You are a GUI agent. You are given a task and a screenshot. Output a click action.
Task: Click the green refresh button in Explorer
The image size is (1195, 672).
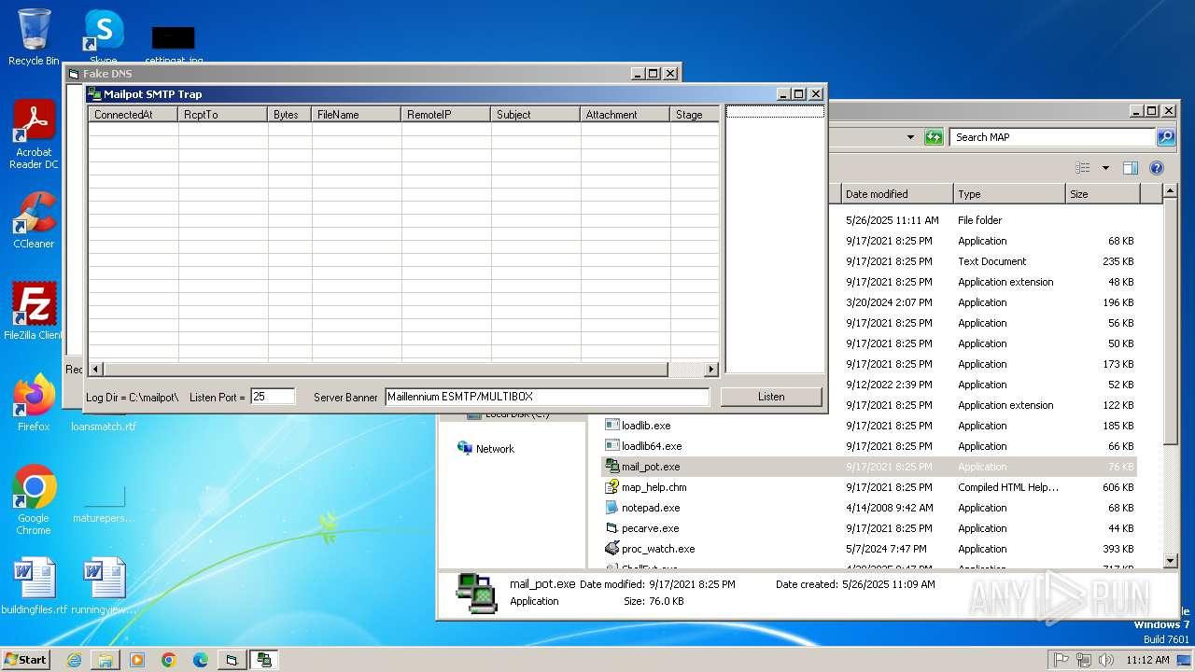coord(934,137)
